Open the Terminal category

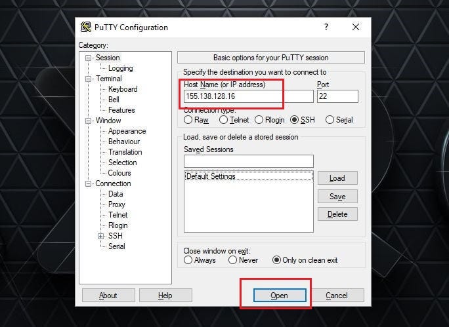[x=109, y=79]
